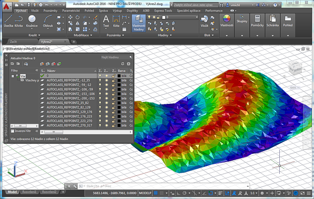This screenshot has height=199, width=314.
Task: Click the ViewCube in the viewport
Action: click(x=295, y=68)
